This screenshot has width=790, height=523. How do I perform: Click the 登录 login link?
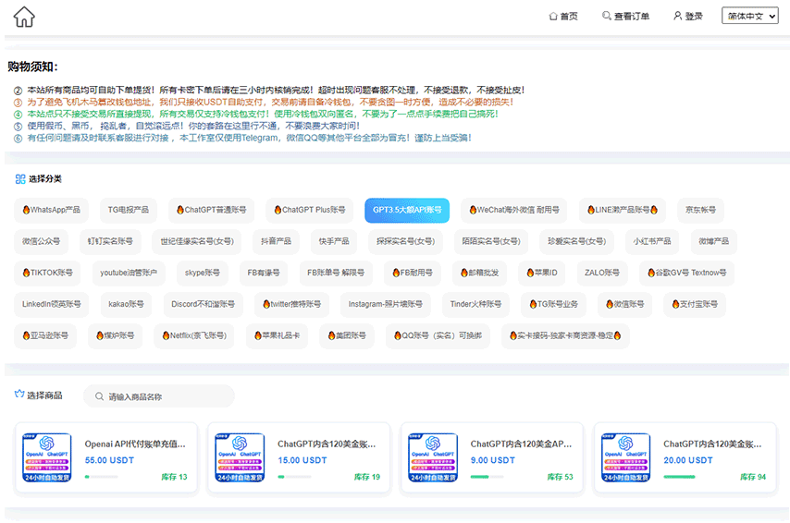pyautogui.click(x=687, y=16)
